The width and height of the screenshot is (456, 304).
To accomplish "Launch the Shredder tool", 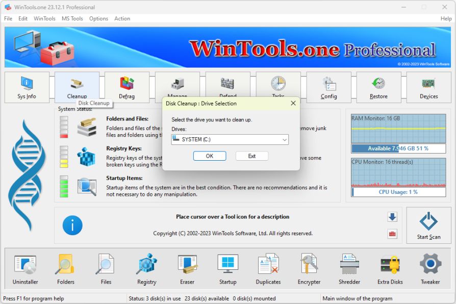I will [349, 269].
